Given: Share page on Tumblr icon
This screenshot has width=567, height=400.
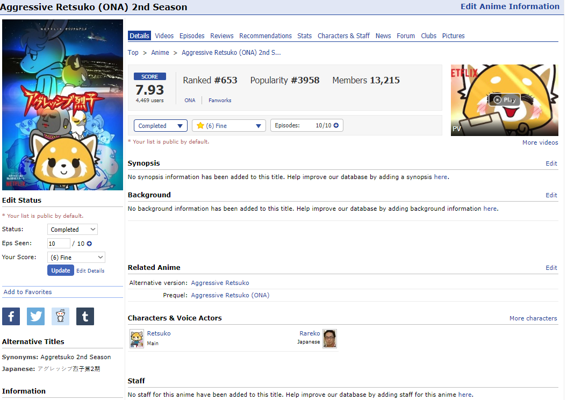Looking at the screenshot, I should pos(85,317).
